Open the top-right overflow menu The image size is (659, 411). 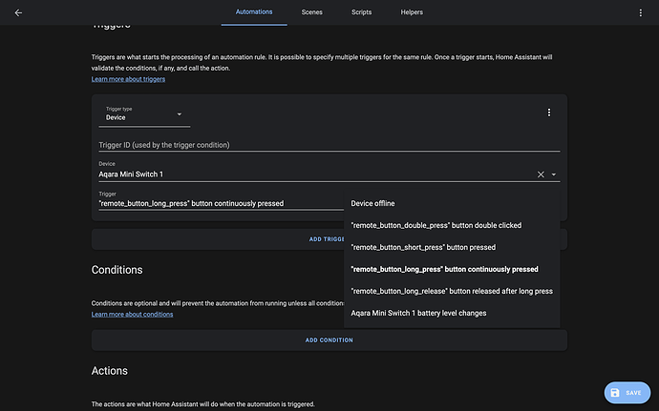640,12
